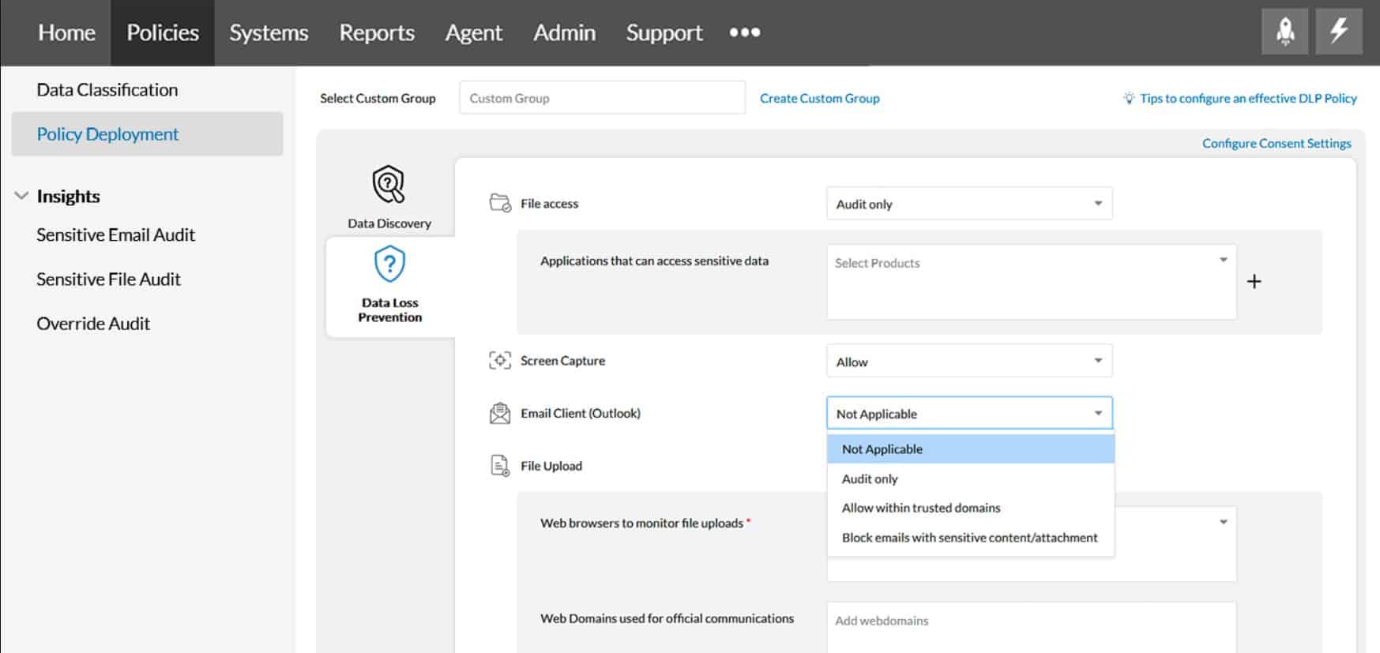Click Create Custom Group link
The height and width of the screenshot is (653, 1380).
819,98
